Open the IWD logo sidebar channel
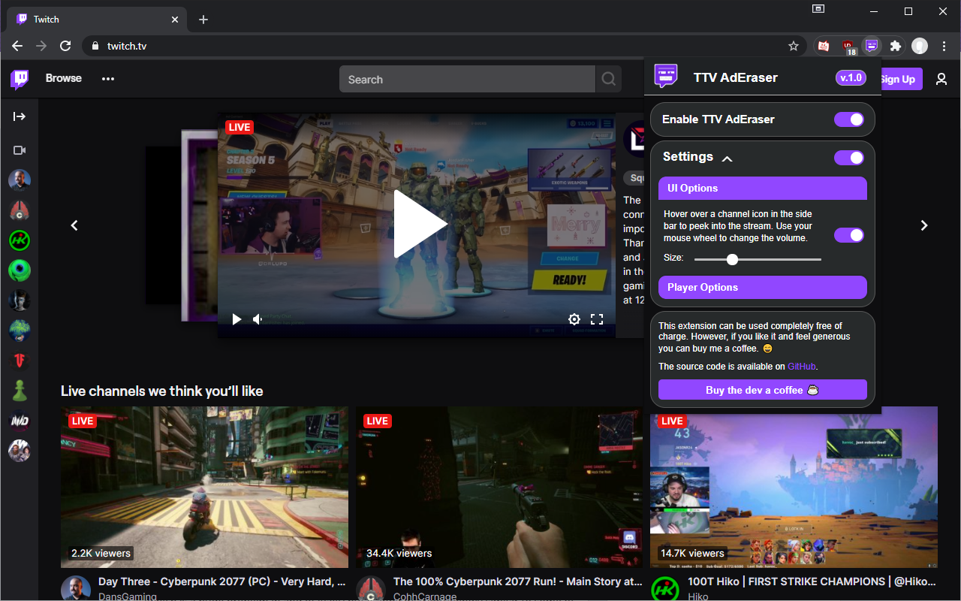Screen dimensions: 961x601 point(20,421)
